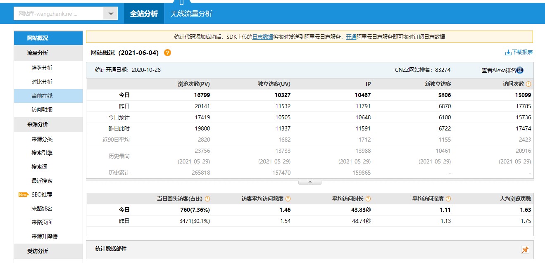545x263 pixels.
Task: Open the site selector dropdown arrow
Action: click(110, 14)
